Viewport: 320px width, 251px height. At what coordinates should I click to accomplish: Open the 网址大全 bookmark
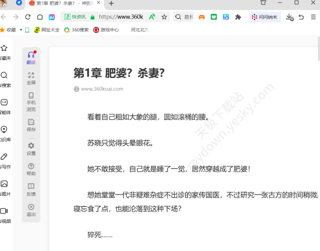48,30
